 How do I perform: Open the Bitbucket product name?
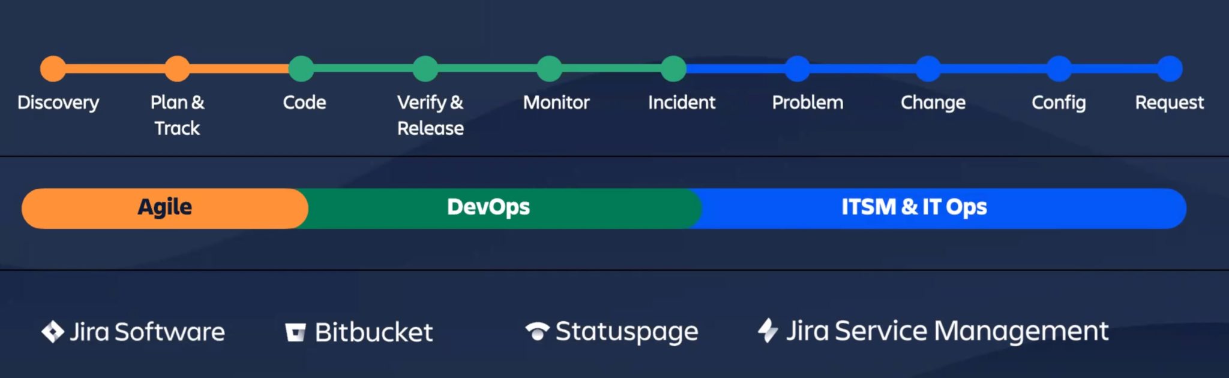[x=374, y=332]
